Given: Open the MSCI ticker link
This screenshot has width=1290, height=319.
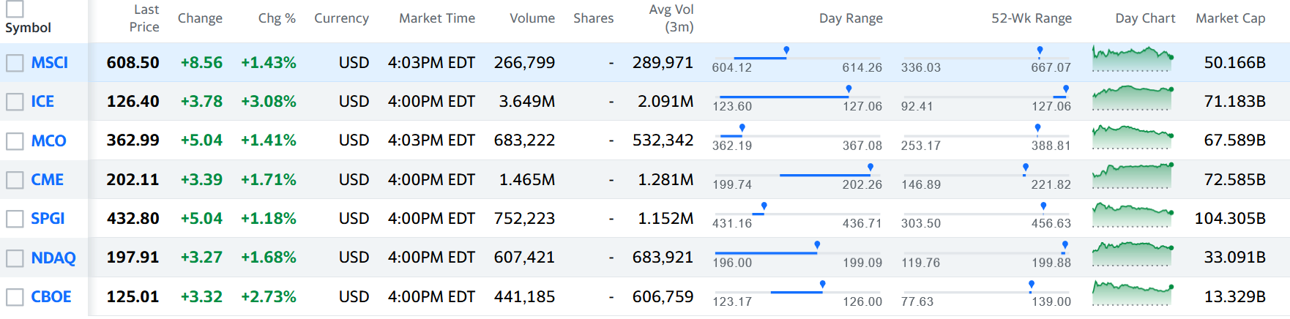Looking at the screenshot, I should 49,63.
